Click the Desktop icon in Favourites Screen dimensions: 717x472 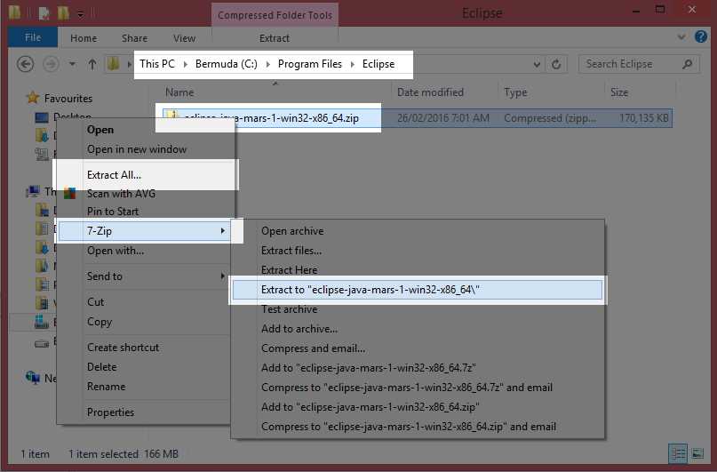42,118
